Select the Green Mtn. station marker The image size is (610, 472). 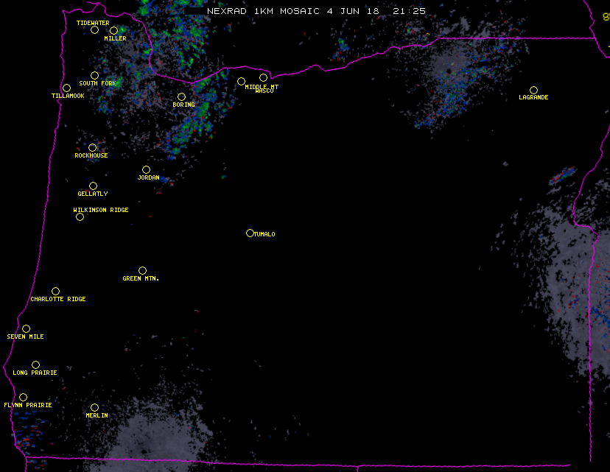pos(142,271)
